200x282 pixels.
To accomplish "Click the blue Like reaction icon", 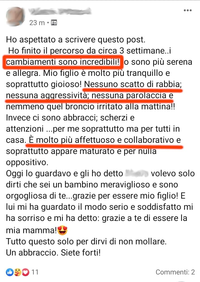I will (10, 272).
